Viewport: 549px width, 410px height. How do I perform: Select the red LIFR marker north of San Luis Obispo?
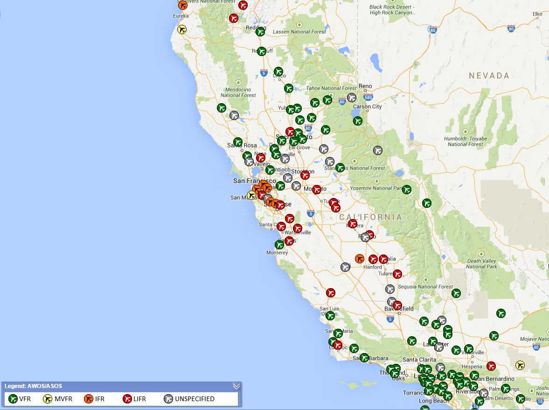pyautogui.click(x=331, y=292)
